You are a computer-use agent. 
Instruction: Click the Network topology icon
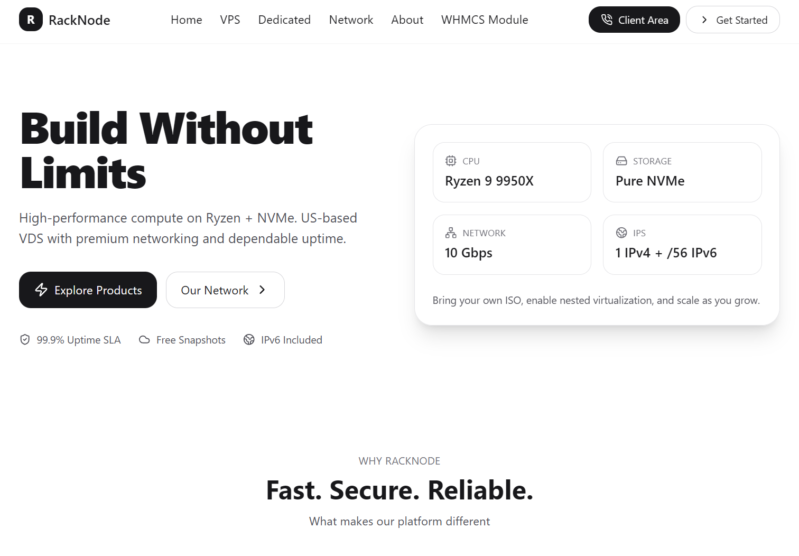(451, 233)
